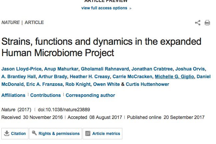Show the Corresponding author section
The height and width of the screenshot is (144, 216).
tap(90, 95)
